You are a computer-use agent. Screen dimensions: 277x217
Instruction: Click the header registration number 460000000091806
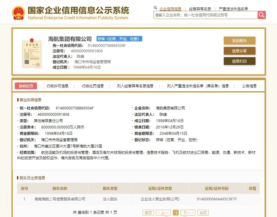coord(87,51)
